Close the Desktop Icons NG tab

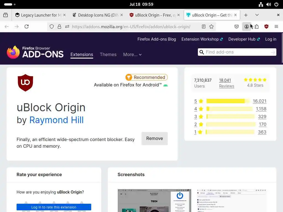(x=122, y=15)
